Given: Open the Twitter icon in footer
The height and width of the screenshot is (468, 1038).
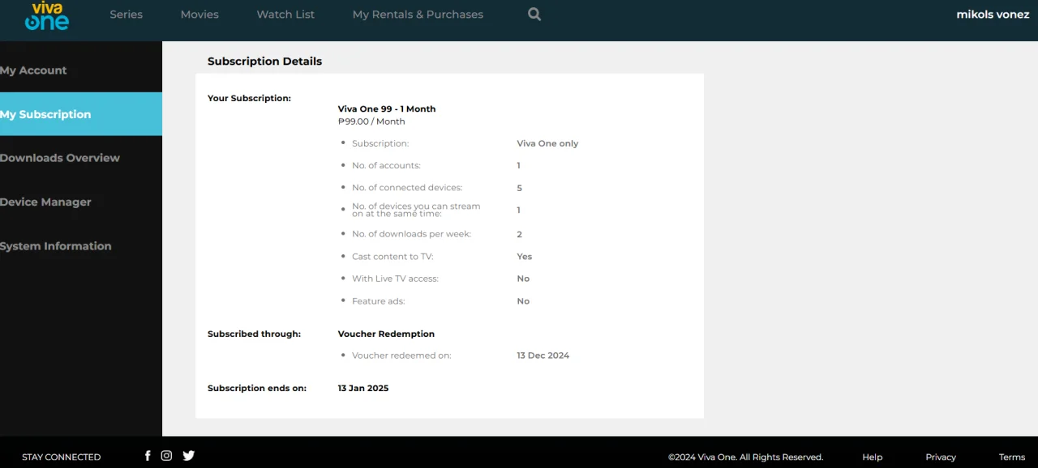Looking at the screenshot, I should pyautogui.click(x=188, y=456).
